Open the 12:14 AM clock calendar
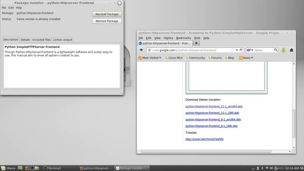 coord(292,168)
